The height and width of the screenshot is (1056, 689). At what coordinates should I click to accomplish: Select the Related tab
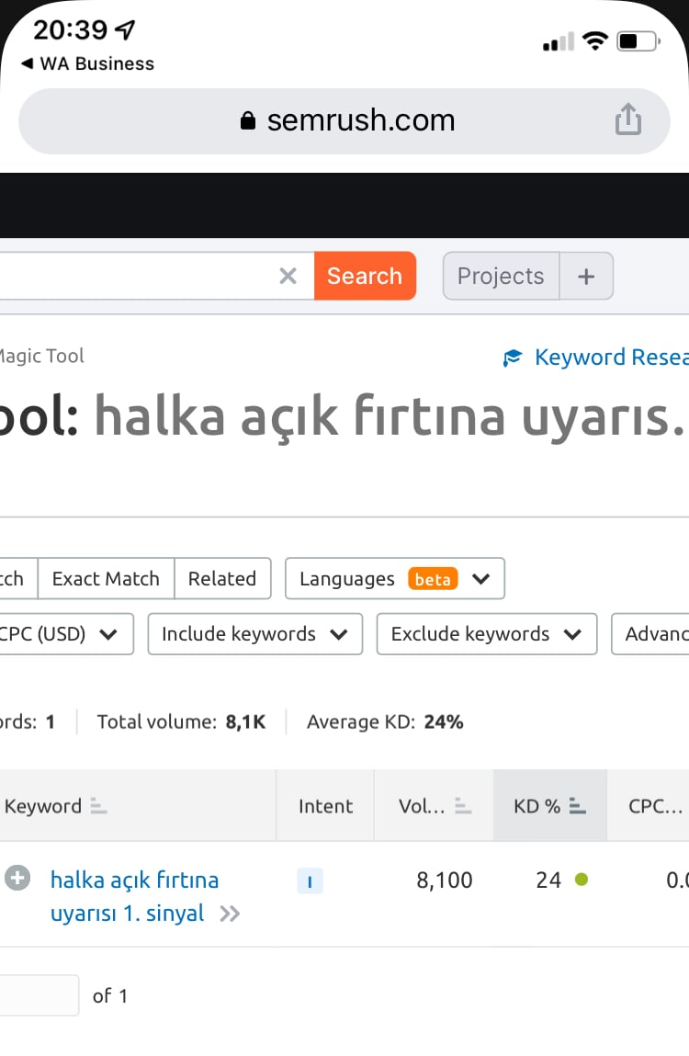pyautogui.click(x=222, y=578)
